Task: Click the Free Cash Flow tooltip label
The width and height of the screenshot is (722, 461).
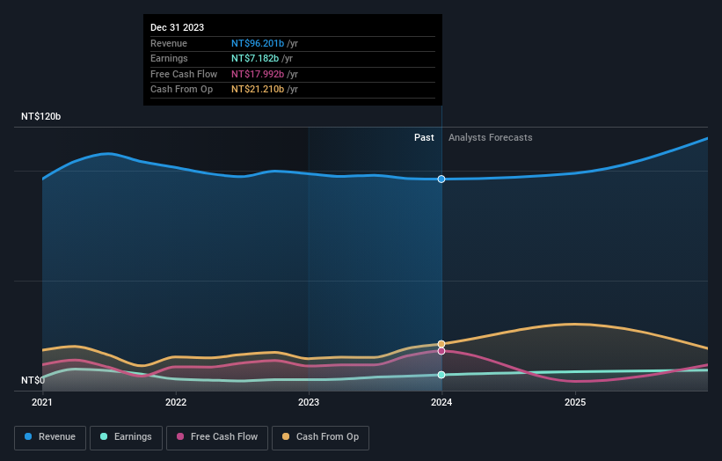Action: coord(184,74)
